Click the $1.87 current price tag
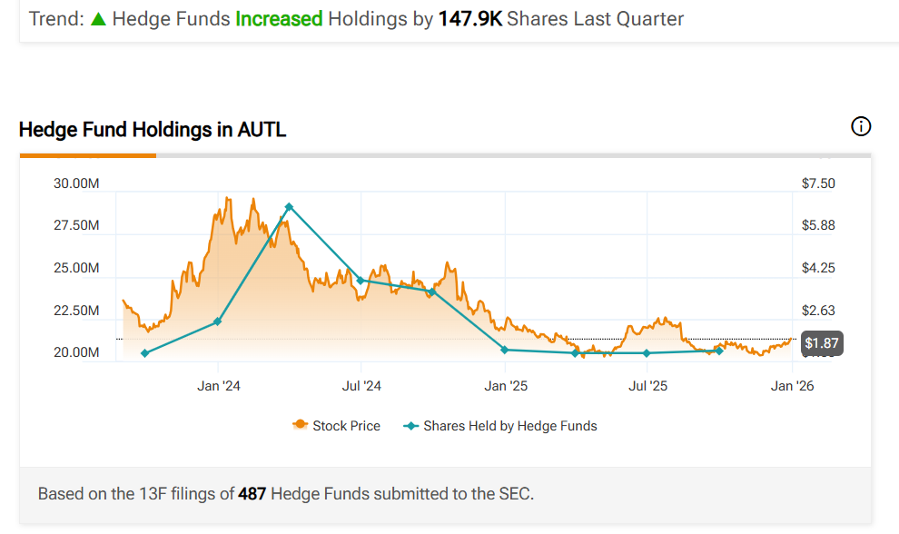This screenshot has width=899, height=534. [x=820, y=343]
